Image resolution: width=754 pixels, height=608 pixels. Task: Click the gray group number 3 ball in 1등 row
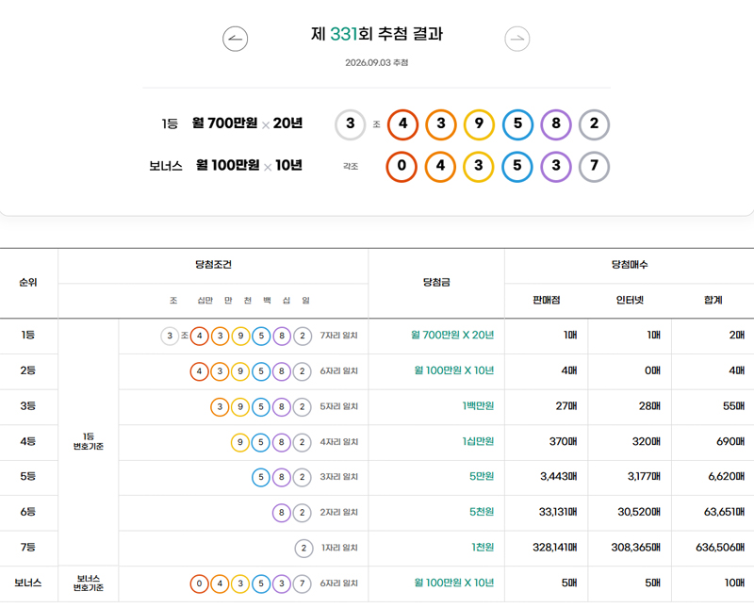(350, 124)
